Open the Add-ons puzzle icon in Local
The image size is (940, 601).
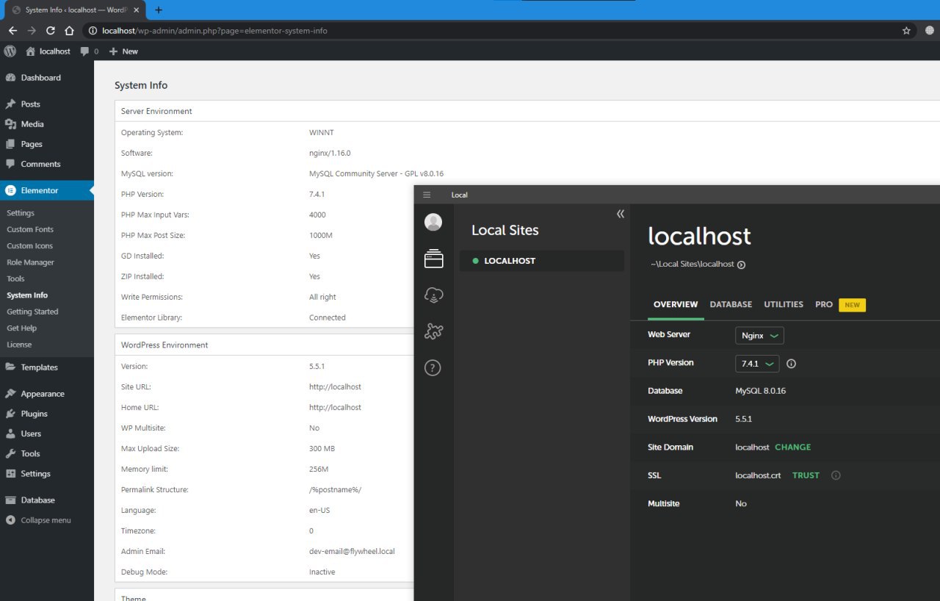point(433,332)
